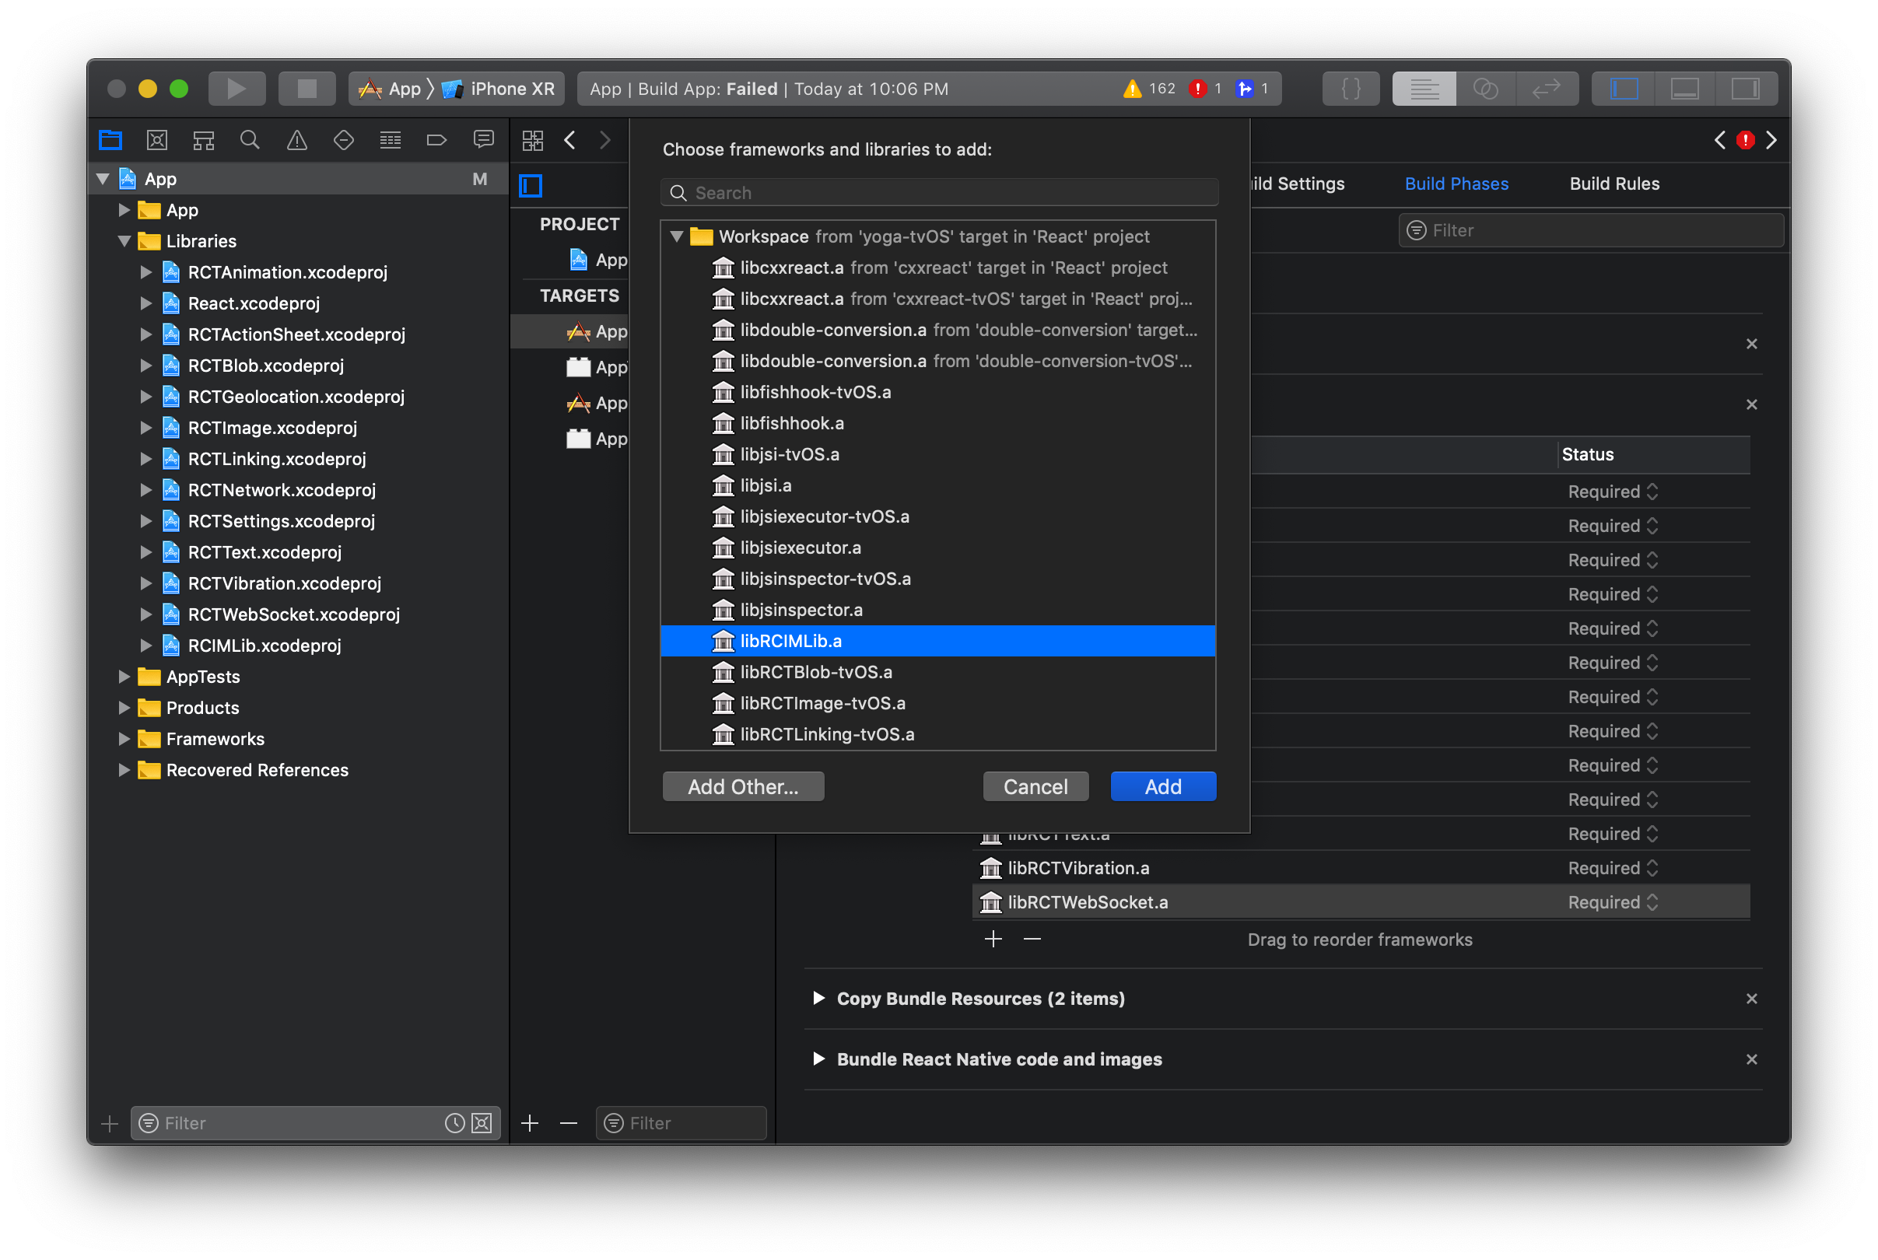1878x1260 pixels.
Task: Expand RCTAnimation.xcodeproj
Action: 145,272
